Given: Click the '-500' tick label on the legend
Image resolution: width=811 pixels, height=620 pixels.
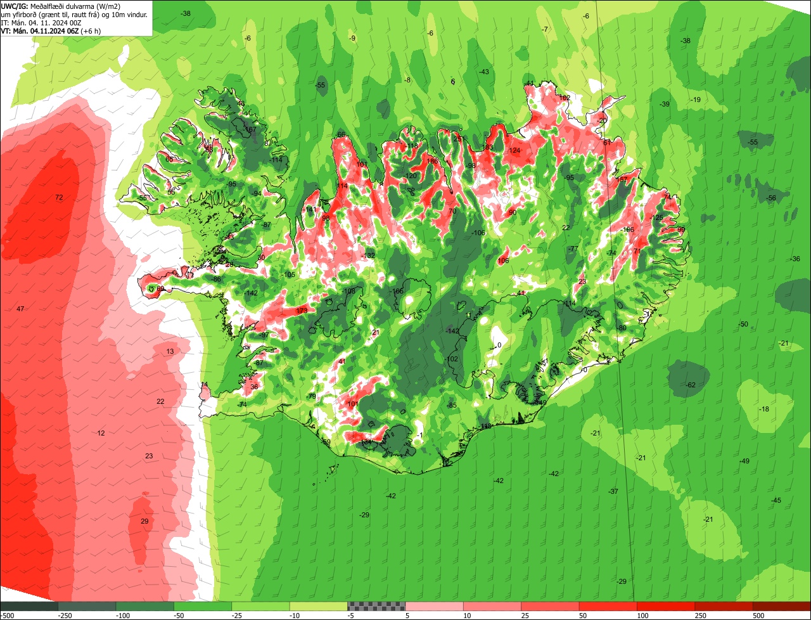Looking at the screenshot, I should [x=8, y=616].
